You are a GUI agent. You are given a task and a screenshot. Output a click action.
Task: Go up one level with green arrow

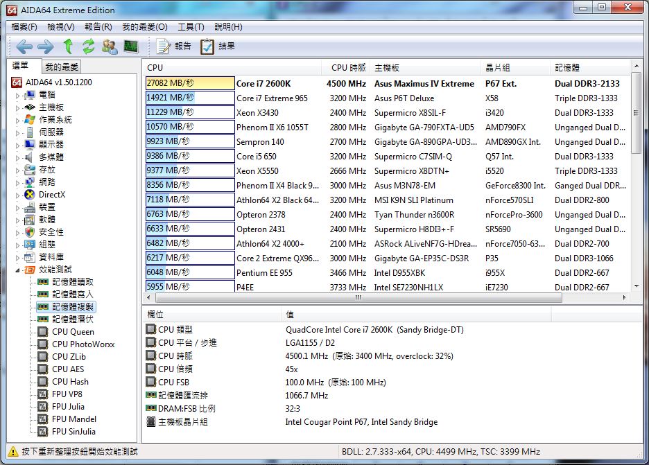(68, 46)
